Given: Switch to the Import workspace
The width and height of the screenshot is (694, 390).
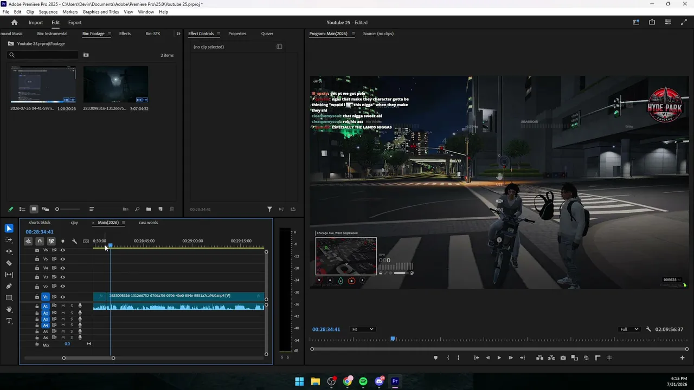Looking at the screenshot, I should tap(36, 23).
